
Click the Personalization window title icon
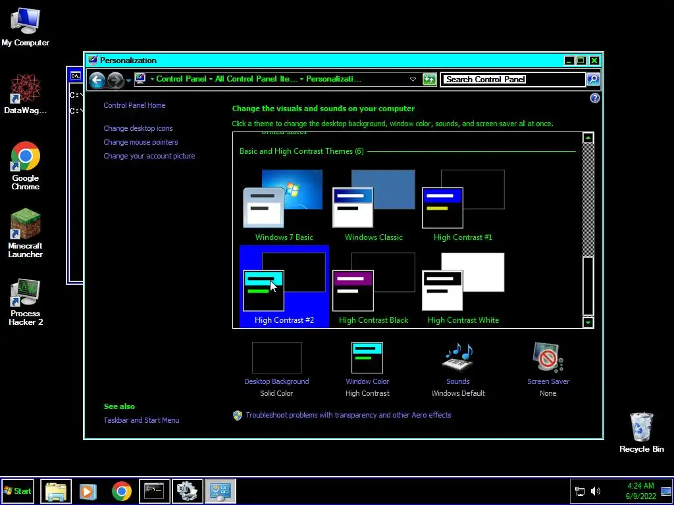pos(92,60)
